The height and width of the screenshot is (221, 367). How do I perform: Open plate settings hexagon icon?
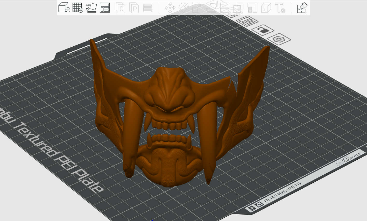(279, 39)
